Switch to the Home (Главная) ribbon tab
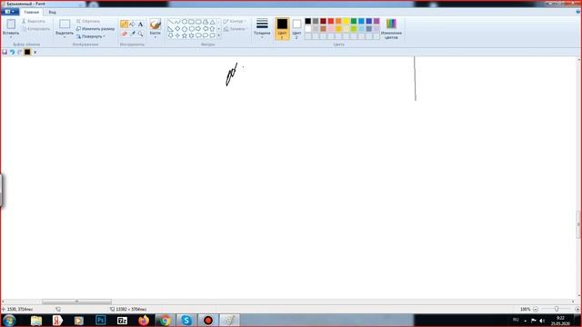The width and height of the screenshot is (582, 327). tap(32, 12)
